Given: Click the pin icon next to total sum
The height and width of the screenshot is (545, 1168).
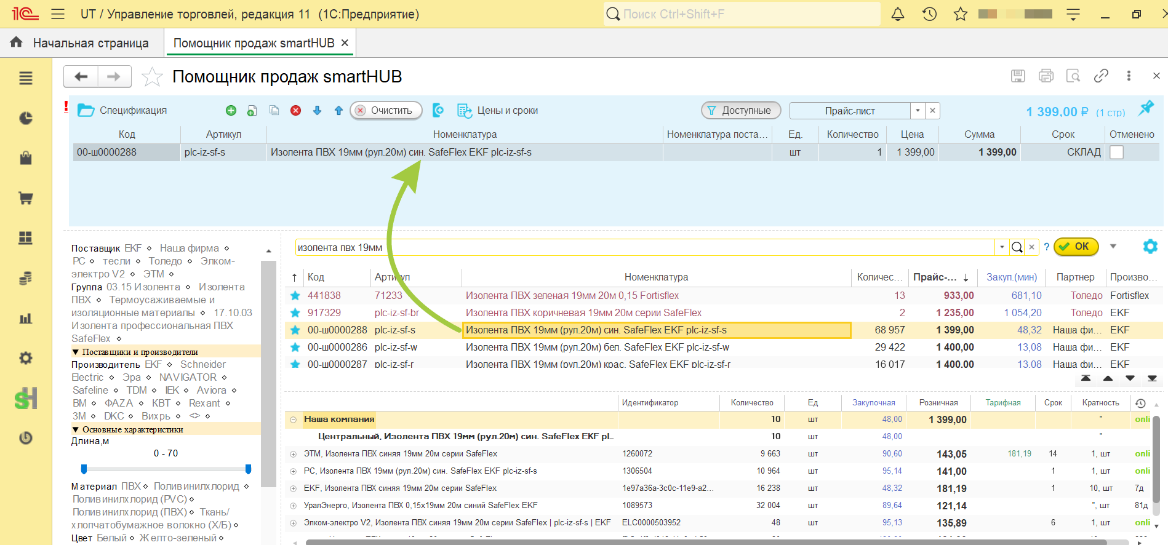Looking at the screenshot, I should (1145, 108).
